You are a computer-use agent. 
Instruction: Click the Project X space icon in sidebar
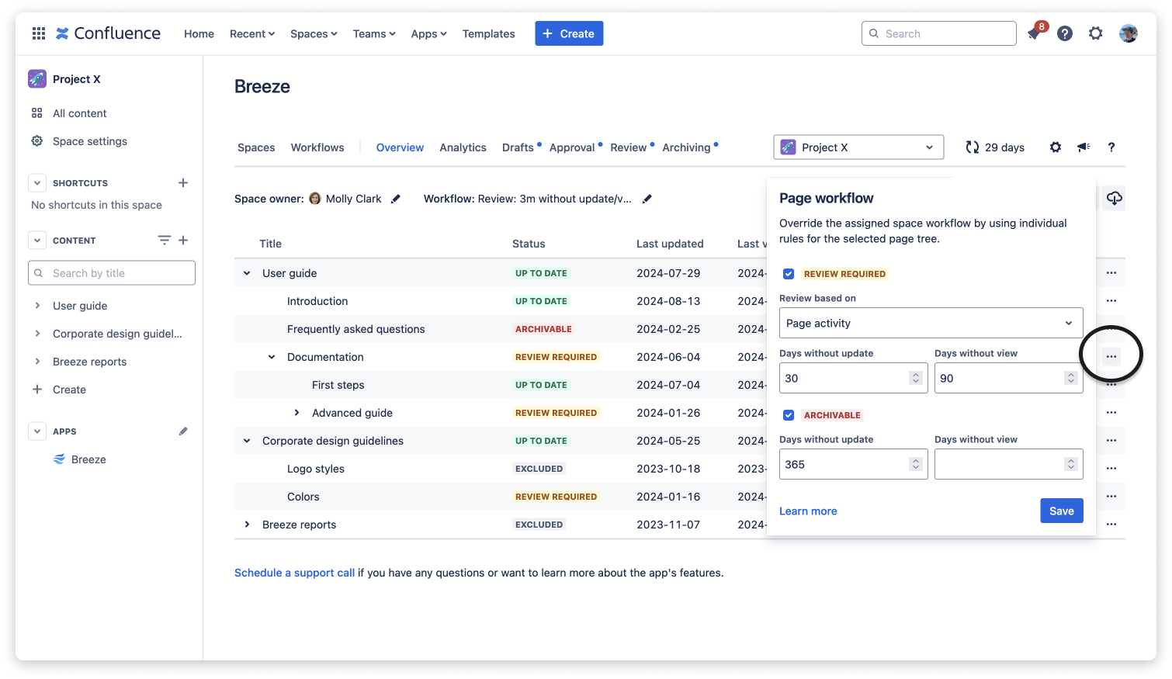coord(37,78)
